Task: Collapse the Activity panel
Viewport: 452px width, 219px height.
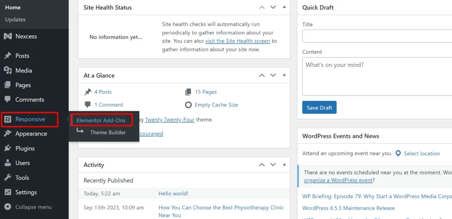Action: (284, 165)
